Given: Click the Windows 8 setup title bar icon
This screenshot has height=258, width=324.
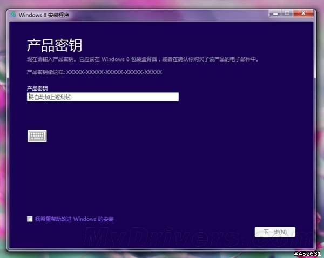Looking at the screenshot, I should (13, 15).
